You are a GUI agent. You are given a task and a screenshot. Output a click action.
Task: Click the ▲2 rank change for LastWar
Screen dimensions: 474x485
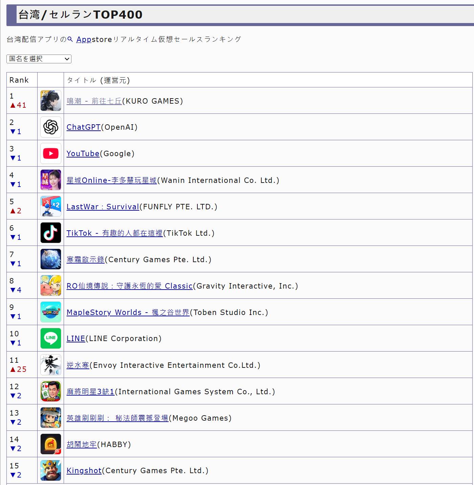(16, 211)
